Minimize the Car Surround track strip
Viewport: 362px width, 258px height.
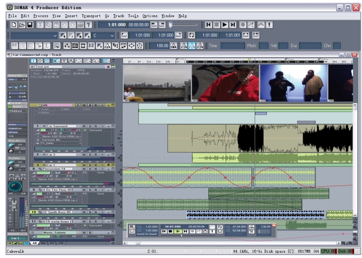(x=108, y=126)
